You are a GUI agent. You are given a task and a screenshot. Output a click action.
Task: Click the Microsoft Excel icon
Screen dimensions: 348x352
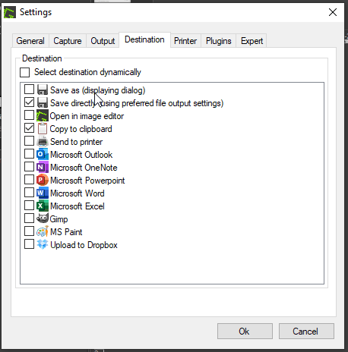[x=43, y=206]
